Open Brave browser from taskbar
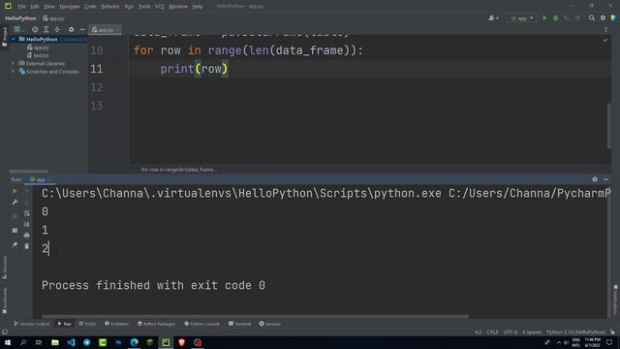The image size is (620, 349). tap(181, 342)
